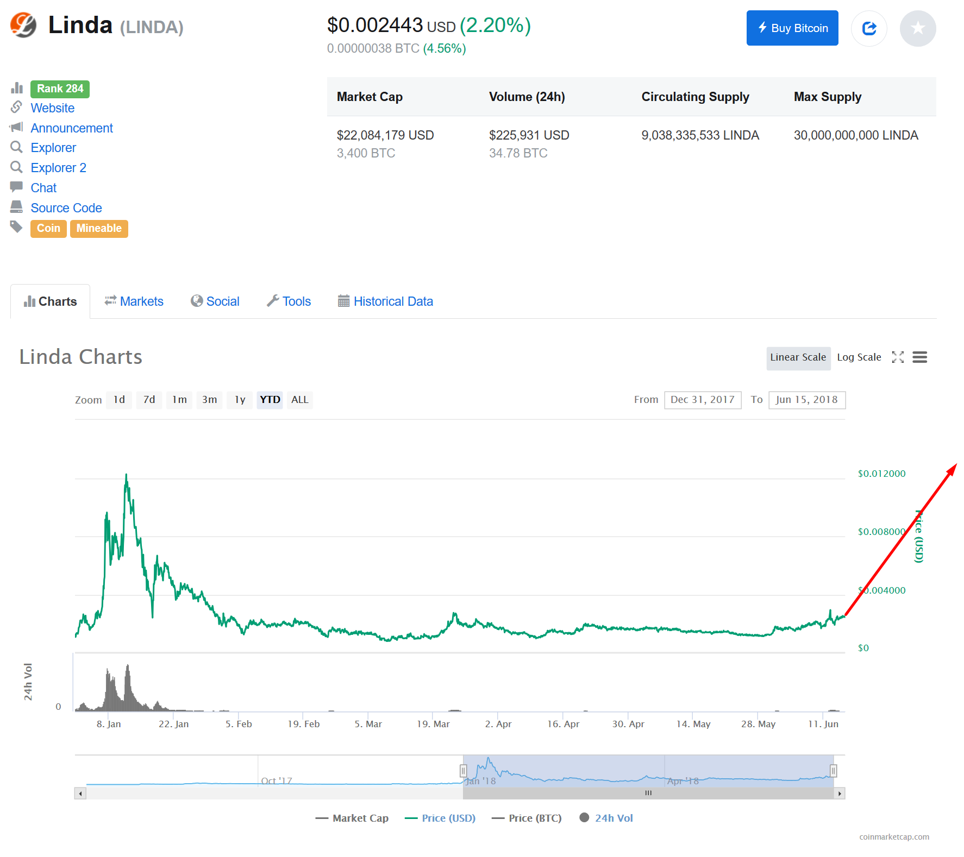The image size is (964, 857).
Task: Open the Source Code link
Action: [66, 208]
